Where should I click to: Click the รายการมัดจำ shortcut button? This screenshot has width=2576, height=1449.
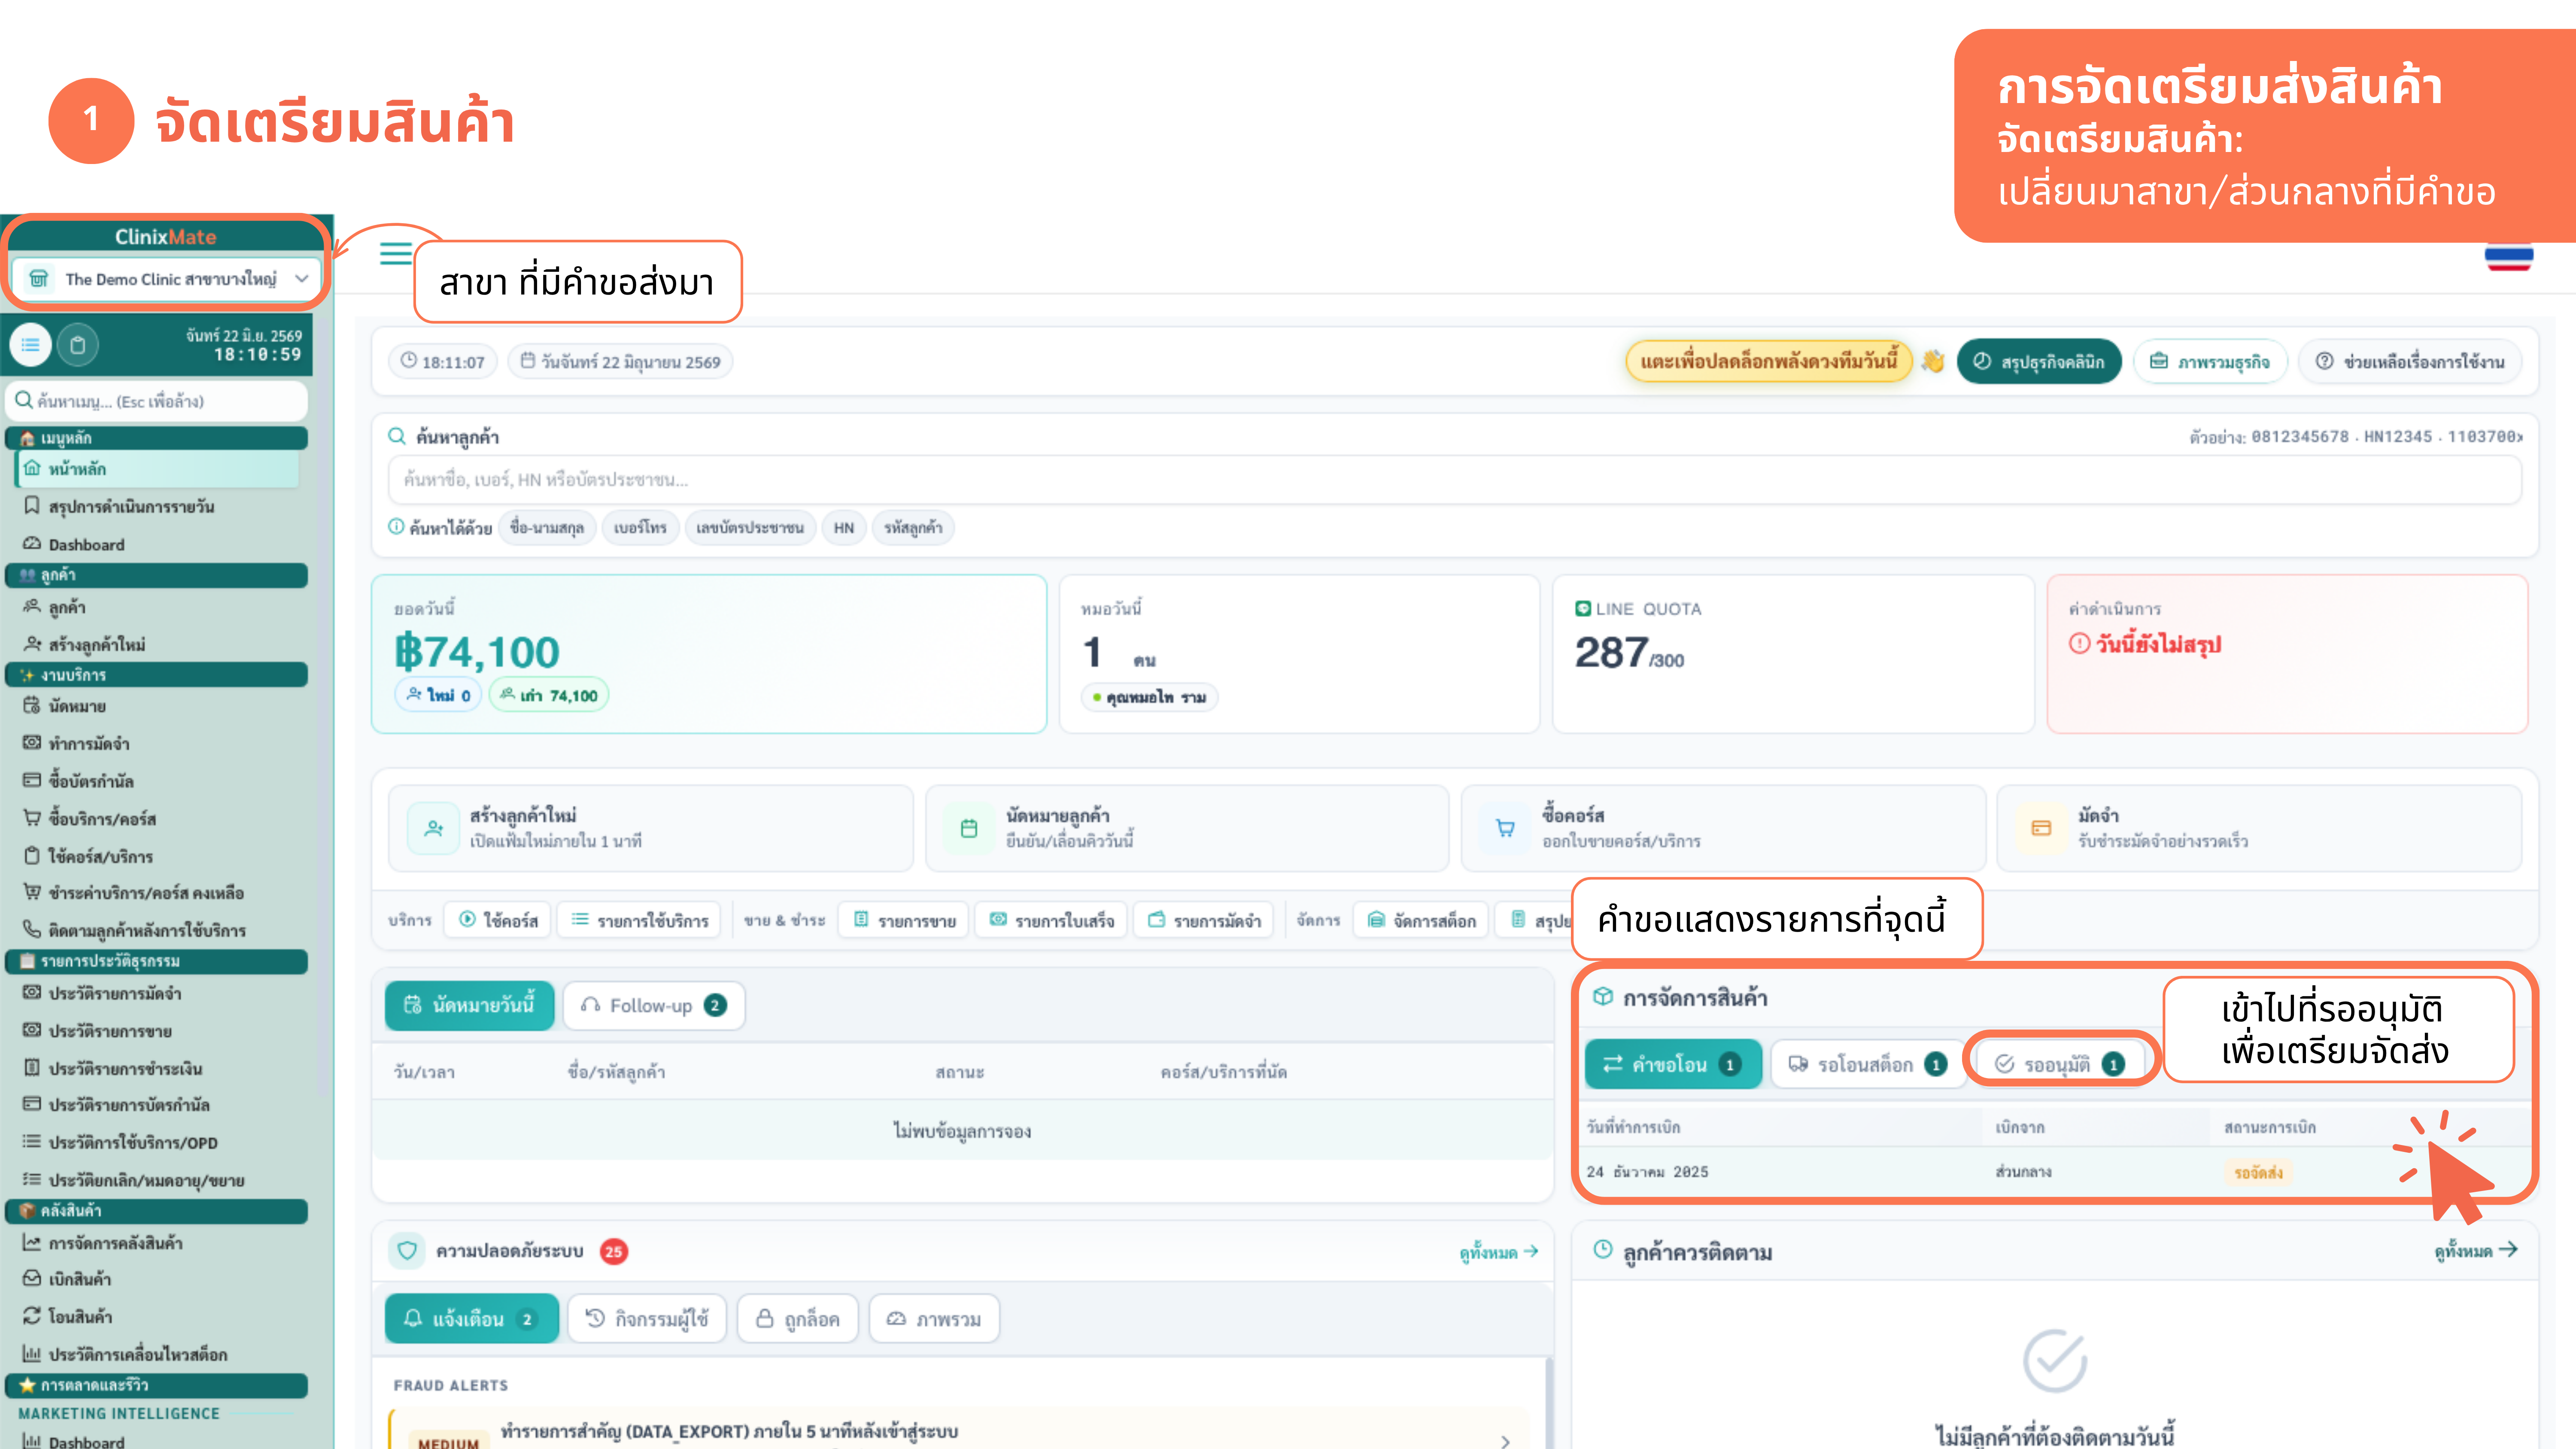click(1204, 920)
